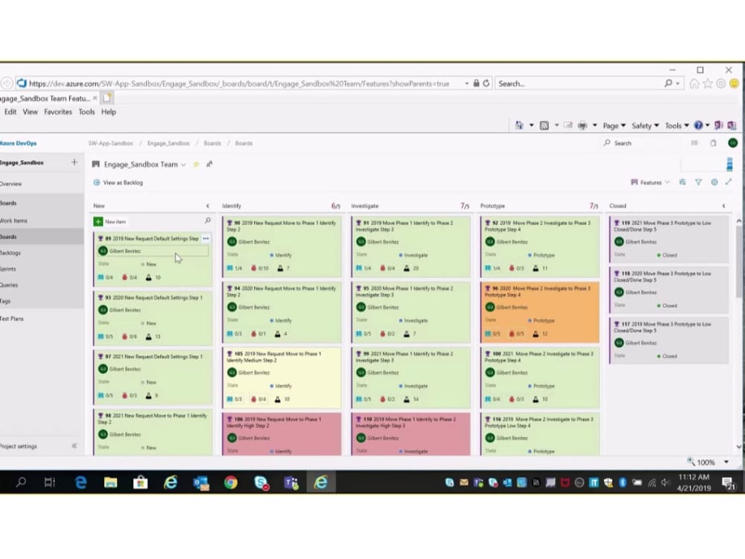The image size is (745, 559).
Task: Go to Queries in sidebar
Action: (9, 285)
